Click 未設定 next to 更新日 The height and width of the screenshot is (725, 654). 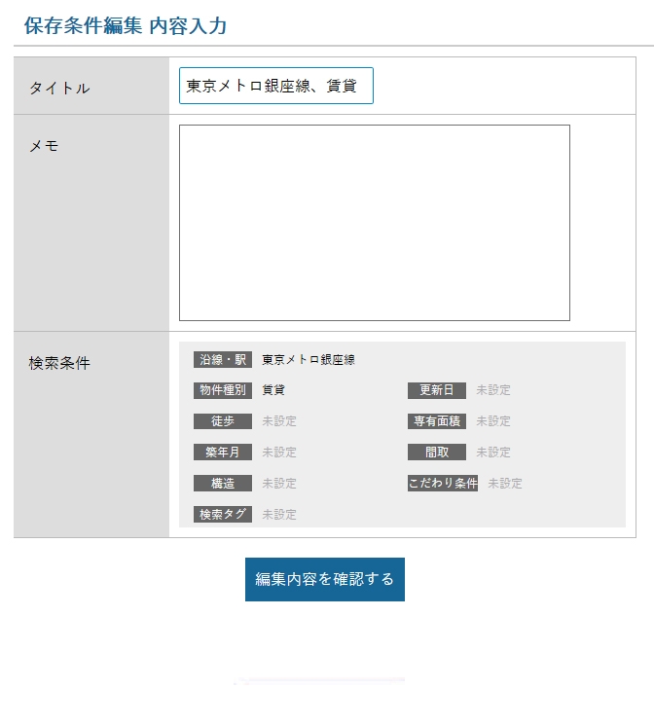coord(493,390)
